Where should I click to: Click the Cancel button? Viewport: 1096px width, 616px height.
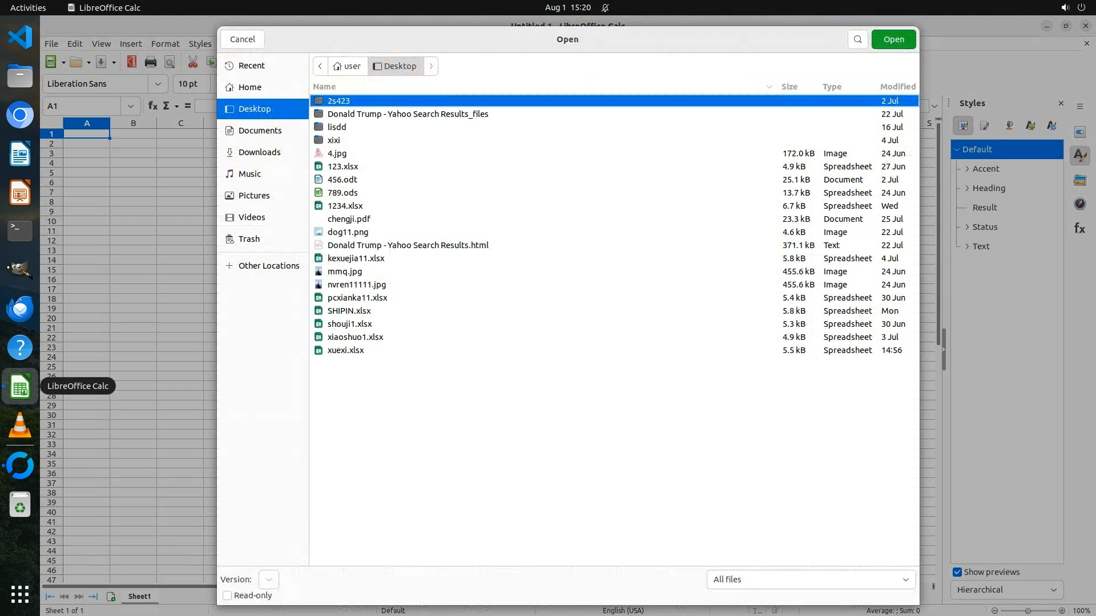pyautogui.click(x=242, y=39)
